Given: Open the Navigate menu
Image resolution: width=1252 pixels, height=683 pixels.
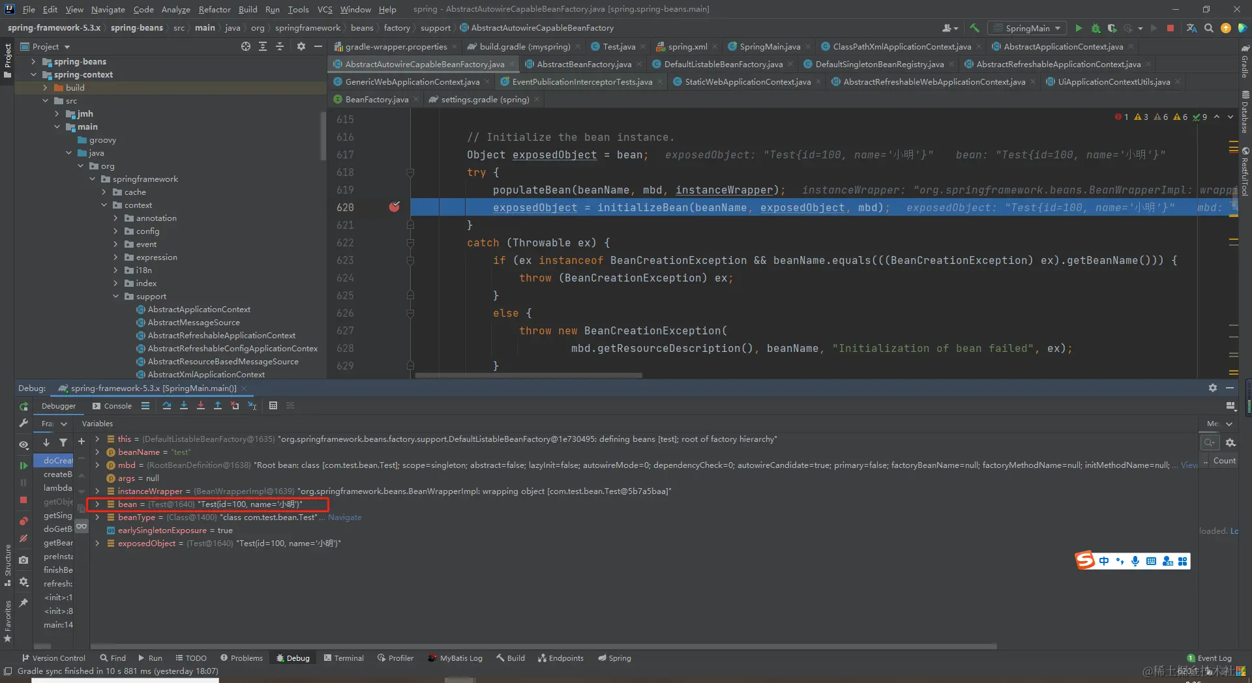Looking at the screenshot, I should tap(108, 9).
